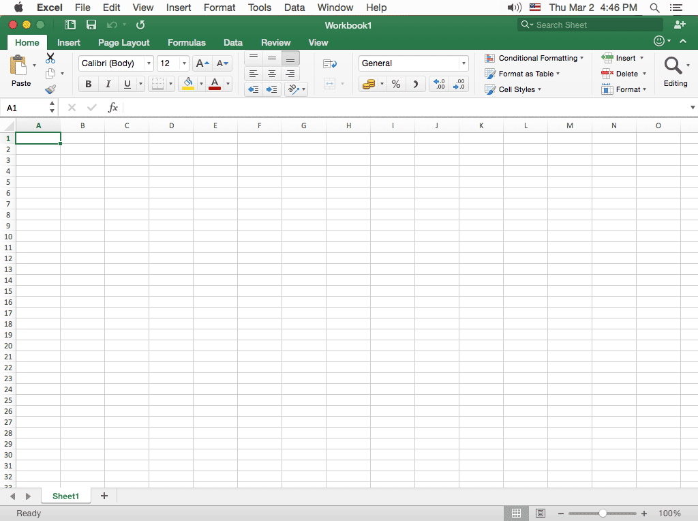
Task: Click the Insert Function fx icon
Action: pyautogui.click(x=113, y=107)
